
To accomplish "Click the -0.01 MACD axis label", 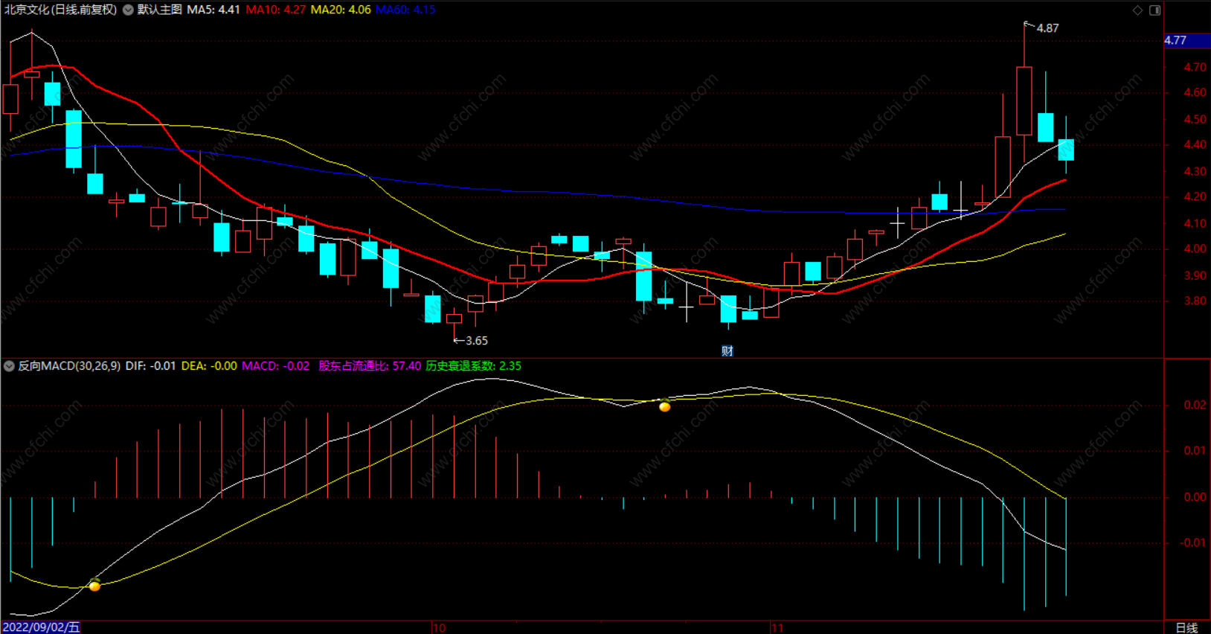I will (x=1193, y=542).
